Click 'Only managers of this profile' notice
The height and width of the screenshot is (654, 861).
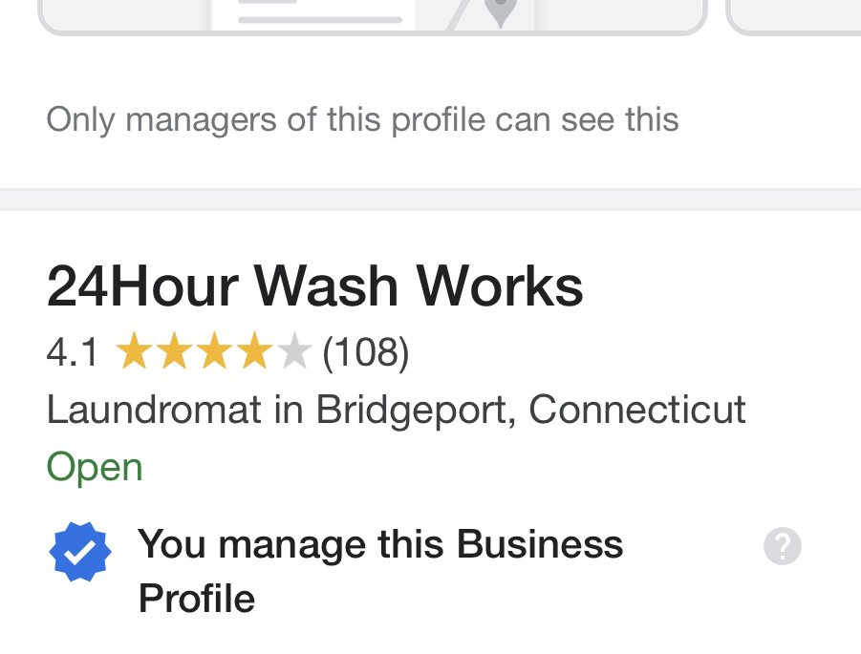362,120
